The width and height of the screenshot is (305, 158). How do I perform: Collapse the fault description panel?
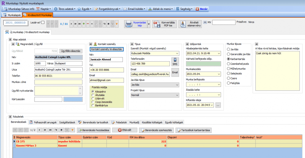pos(256,44)
